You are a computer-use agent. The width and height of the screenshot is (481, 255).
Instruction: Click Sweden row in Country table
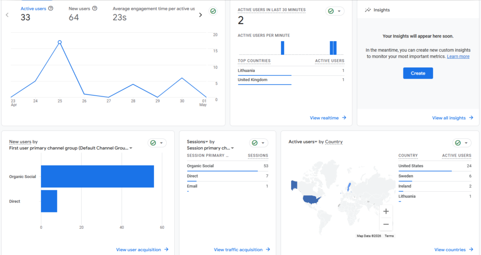tap(434, 176)
